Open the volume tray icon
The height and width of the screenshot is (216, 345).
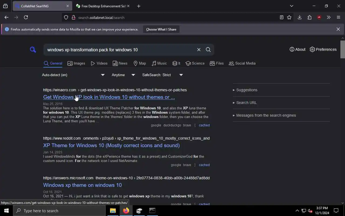click(310, 211)
